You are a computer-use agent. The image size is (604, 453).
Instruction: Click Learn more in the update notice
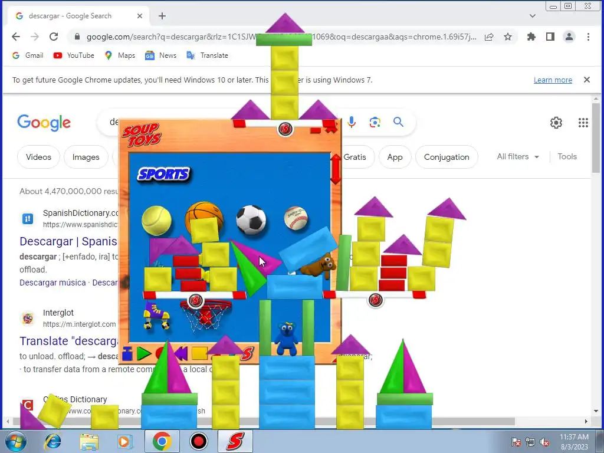[553, 80]
